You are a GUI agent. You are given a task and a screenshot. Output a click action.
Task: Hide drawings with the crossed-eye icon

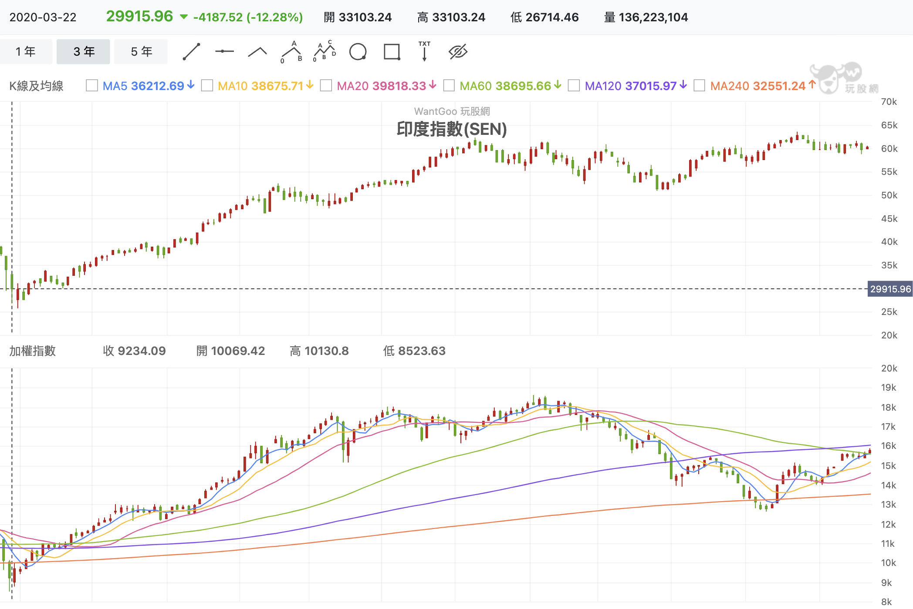click(458, 52)
